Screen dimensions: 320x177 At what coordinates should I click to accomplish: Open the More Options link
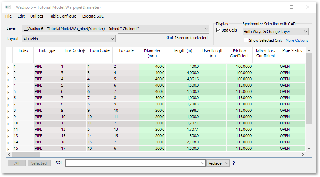tap(297, 40)
